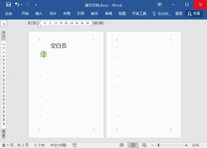Viewport: 207px width, 148px height.
Task: Click the macro recording icon in status bar
Action: tap(75, 145)
